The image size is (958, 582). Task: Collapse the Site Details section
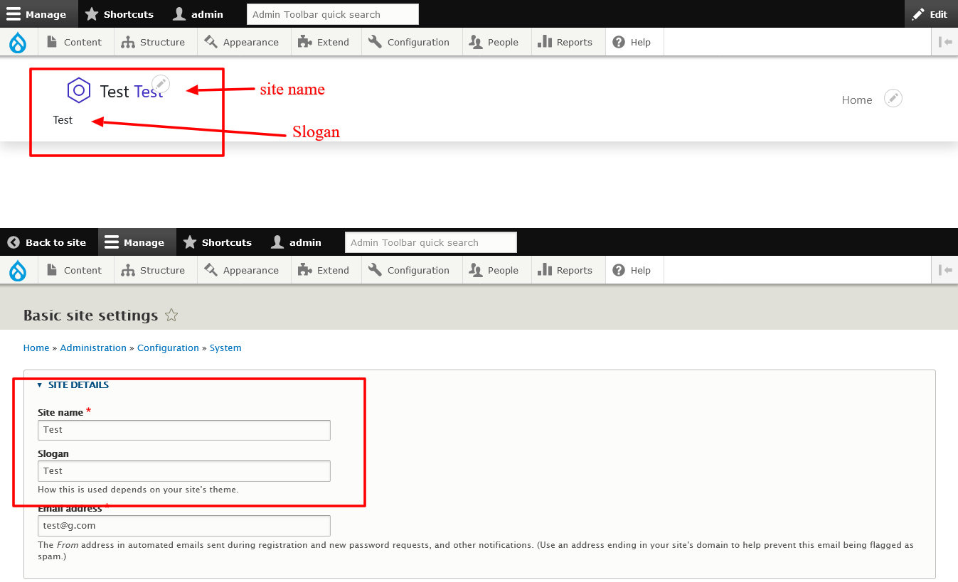[x=40, y=384]
